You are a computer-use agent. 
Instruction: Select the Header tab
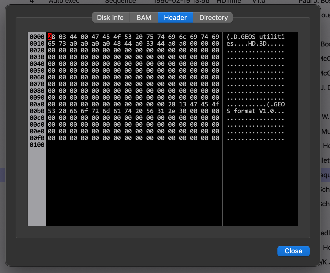click(x=175, y=18)
